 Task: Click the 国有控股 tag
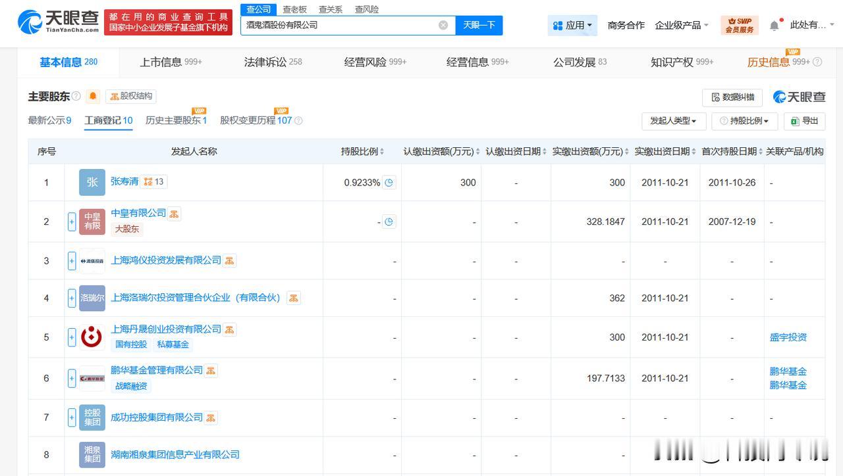[131, 345]
